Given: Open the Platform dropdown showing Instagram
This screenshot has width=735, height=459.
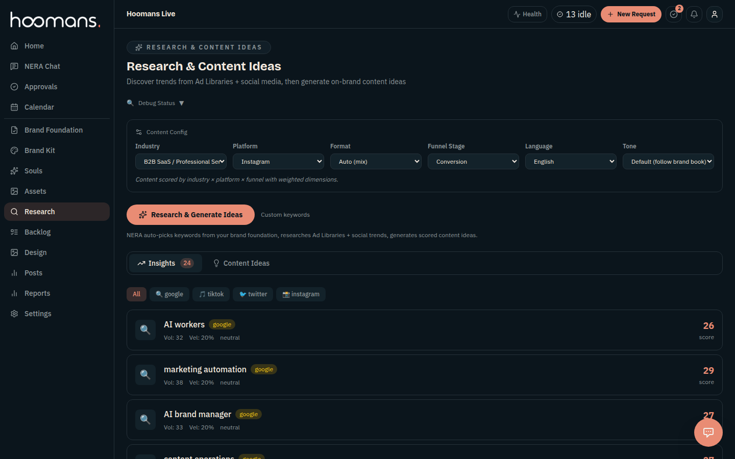Looking at the screenshot, I should [278, 162].
